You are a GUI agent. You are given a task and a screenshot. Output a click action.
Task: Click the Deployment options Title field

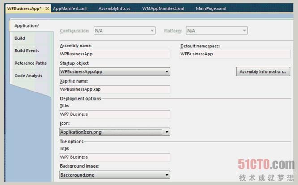[115, 114]
